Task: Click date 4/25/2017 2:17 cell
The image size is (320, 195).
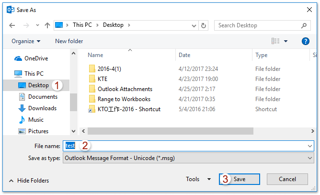Action: point(197,89)
